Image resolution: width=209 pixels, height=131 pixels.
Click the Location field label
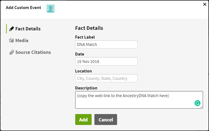click(x=83, y=71)
